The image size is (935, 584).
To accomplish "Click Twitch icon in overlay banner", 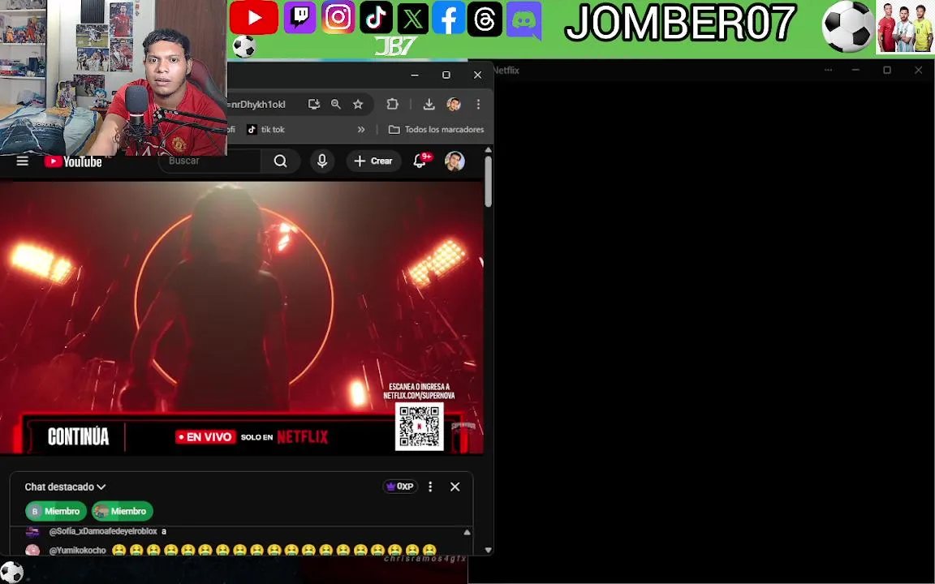I will (299, 17).
